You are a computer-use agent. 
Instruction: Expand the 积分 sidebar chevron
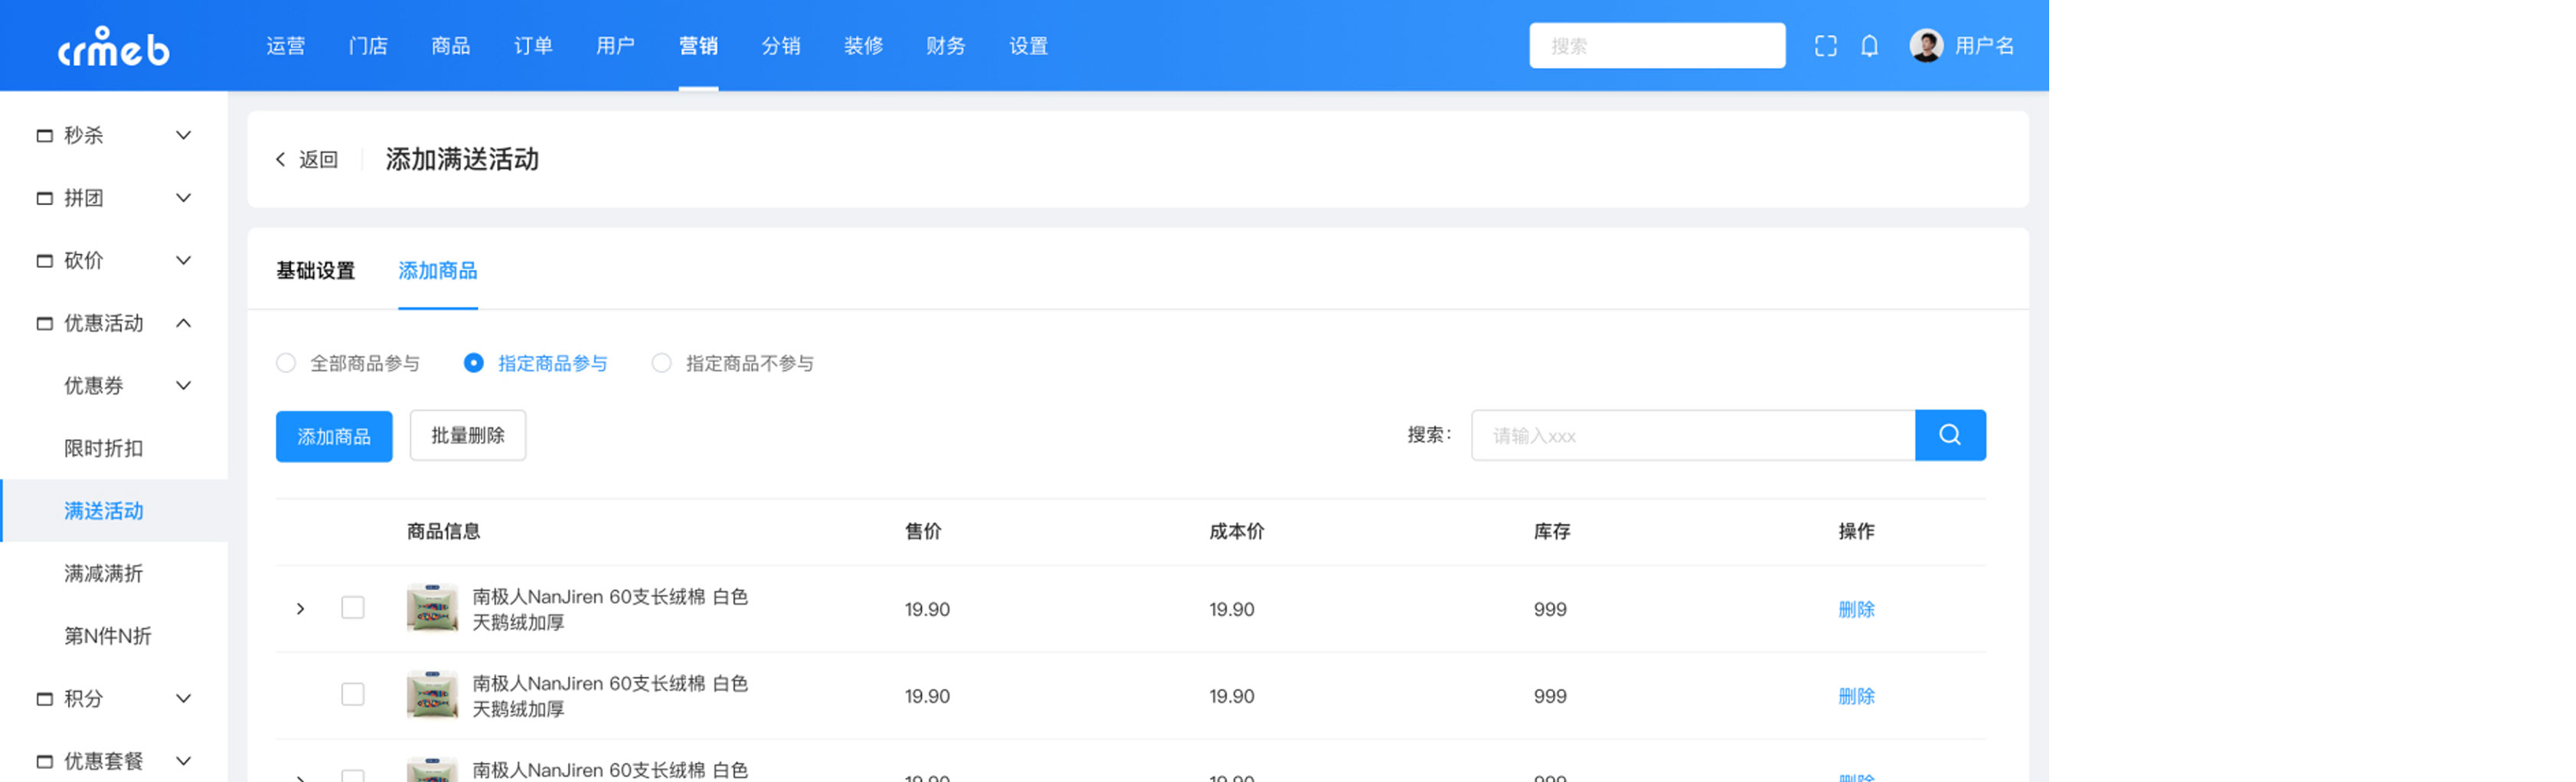[184, 699]
